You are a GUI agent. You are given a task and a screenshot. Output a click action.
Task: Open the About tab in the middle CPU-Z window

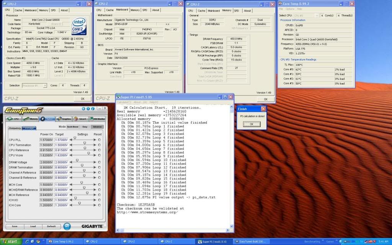(x=155, y=10)
